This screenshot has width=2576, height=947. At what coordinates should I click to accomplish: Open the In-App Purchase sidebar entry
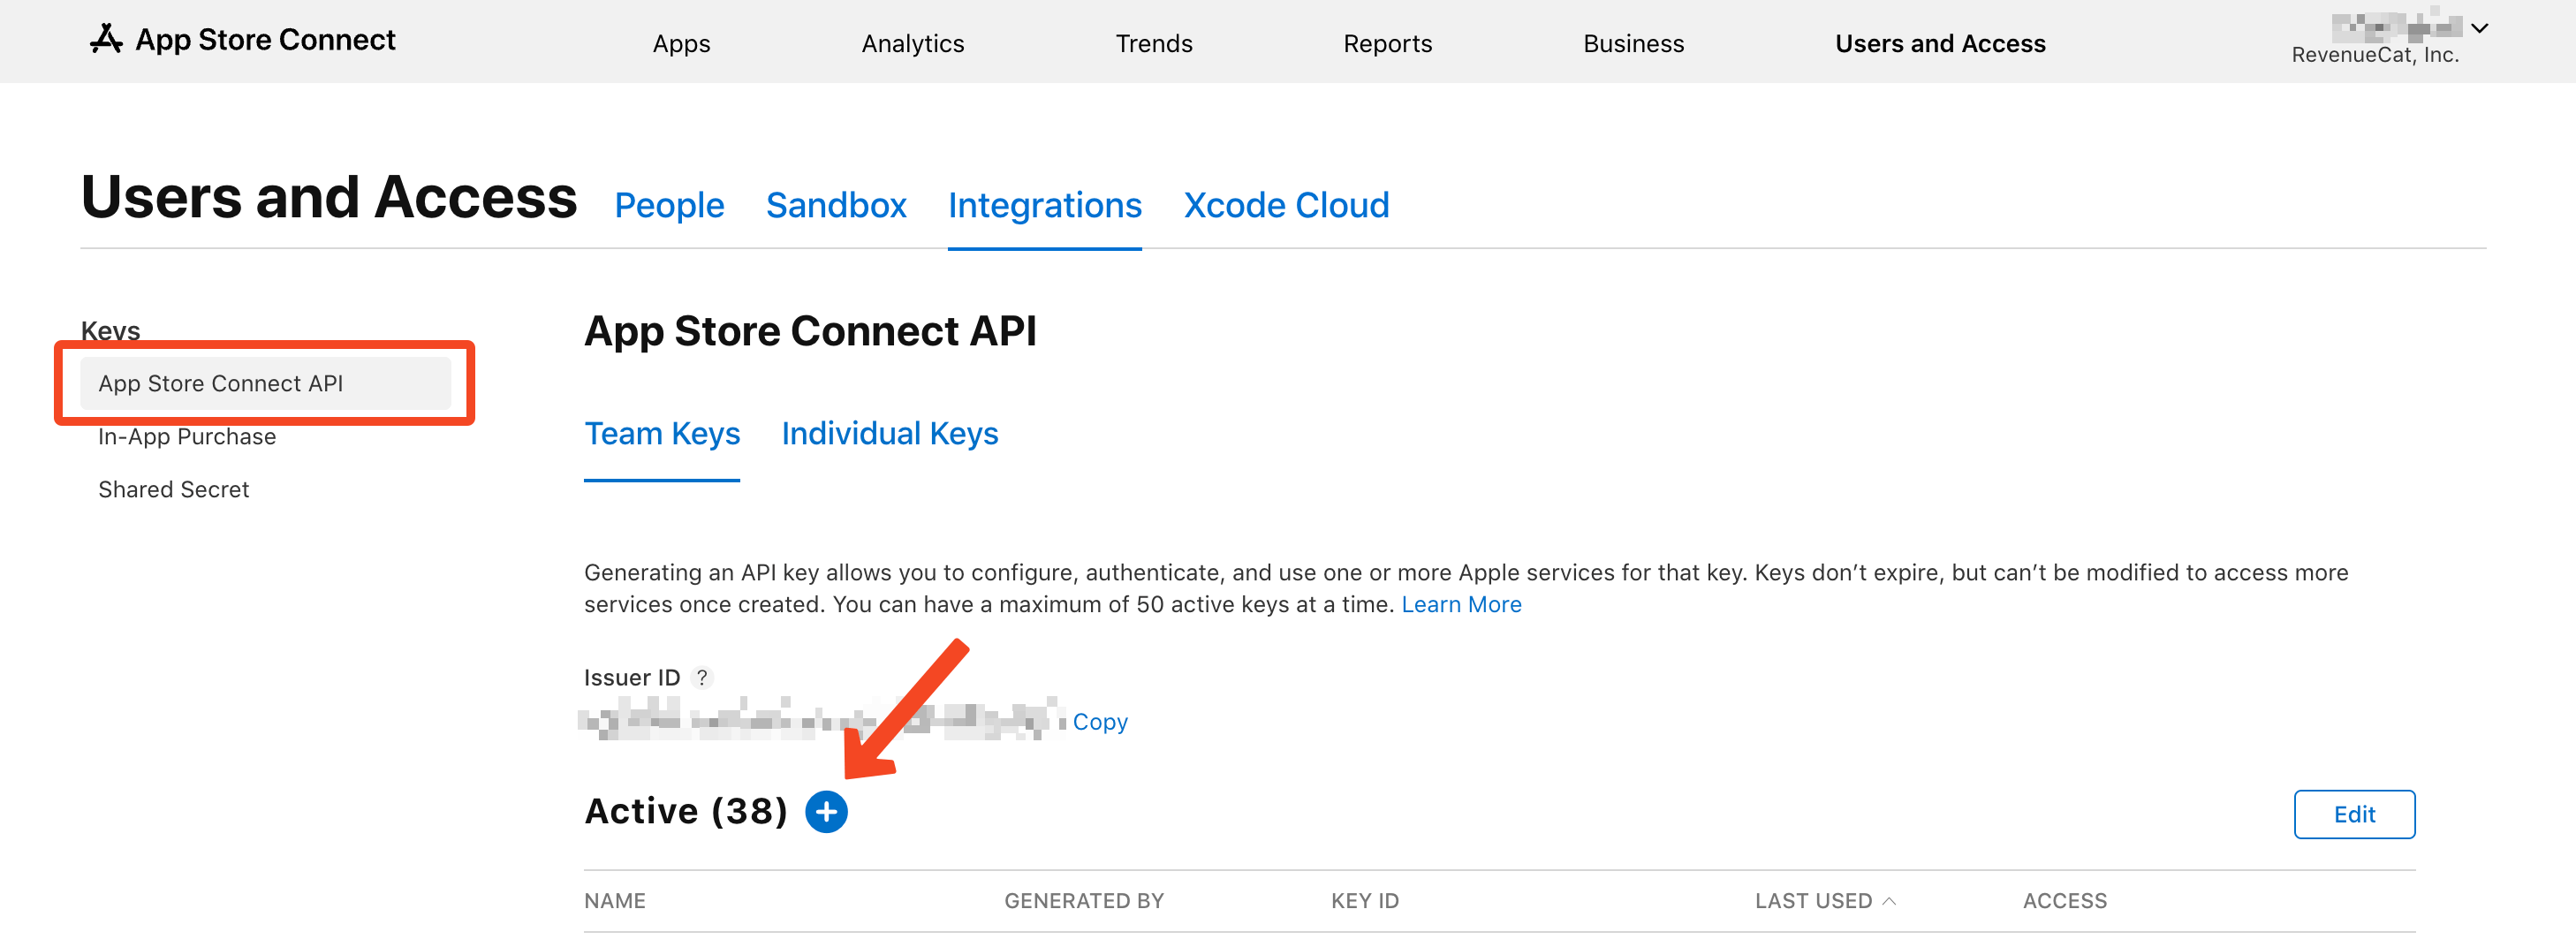[x=187, y=436]
